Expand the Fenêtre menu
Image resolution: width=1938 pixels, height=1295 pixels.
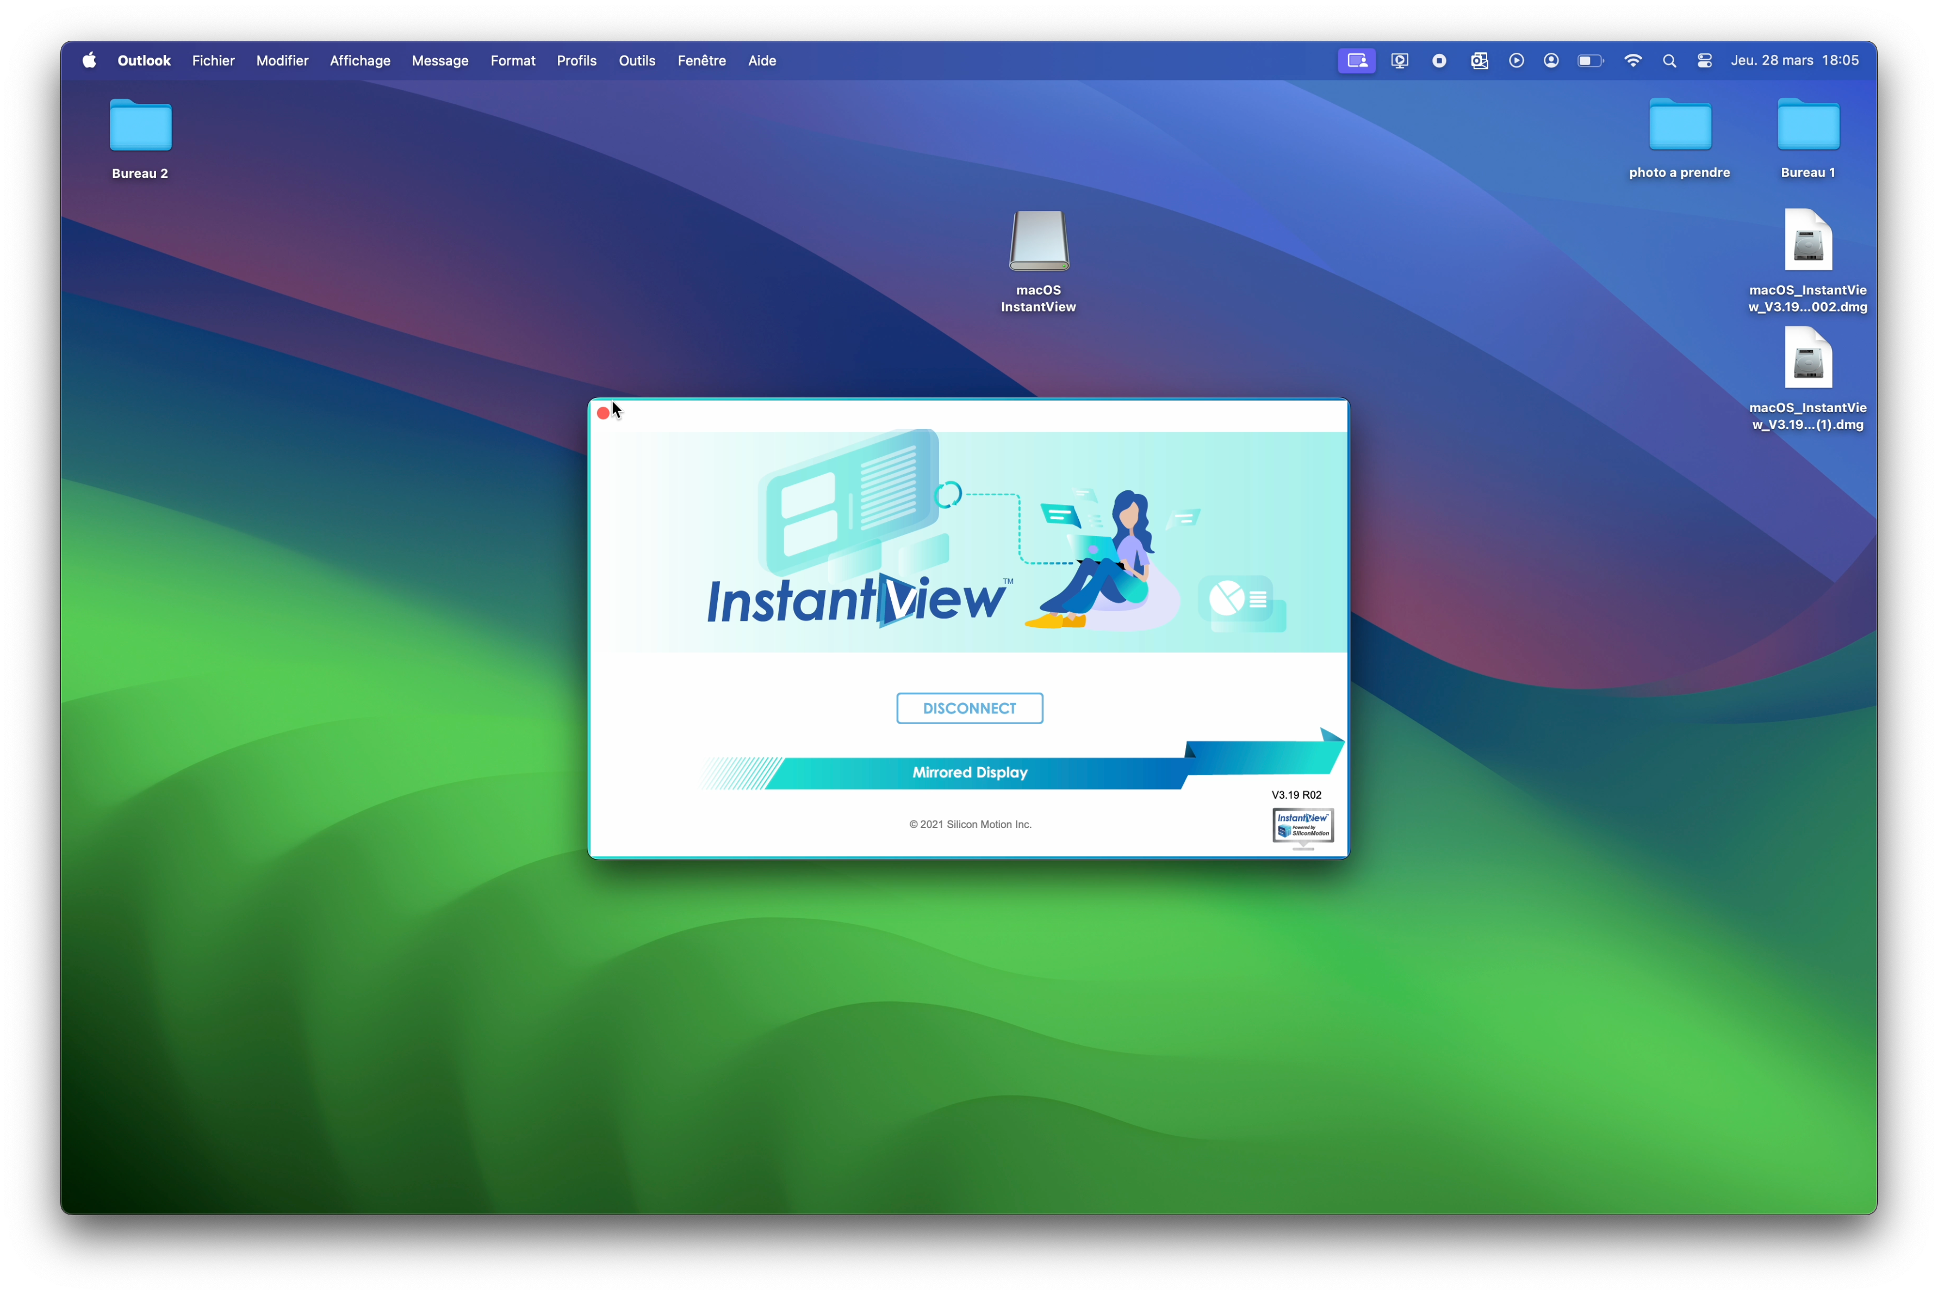tap(701, 60)
